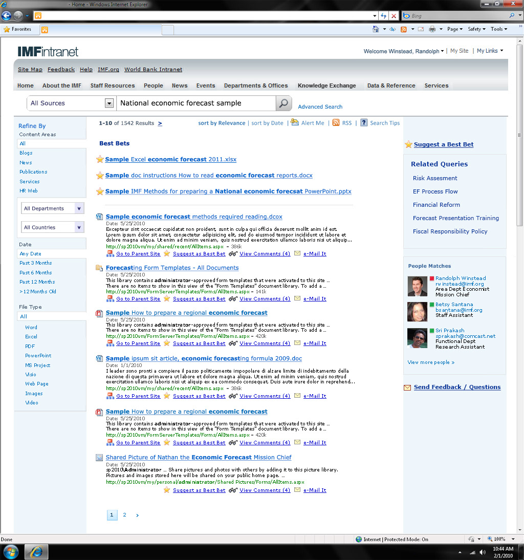Click sort by Date link
Screen dimensions: 524x560
(x=267, y=123)
